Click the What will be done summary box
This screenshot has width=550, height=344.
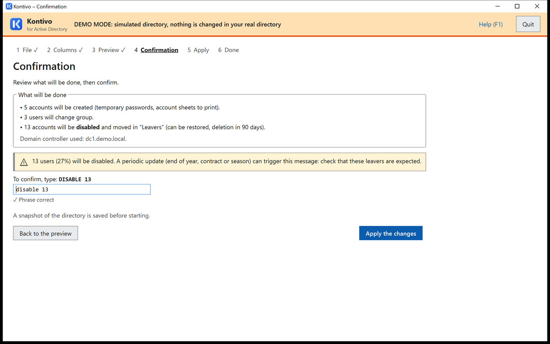click(220, 121)
